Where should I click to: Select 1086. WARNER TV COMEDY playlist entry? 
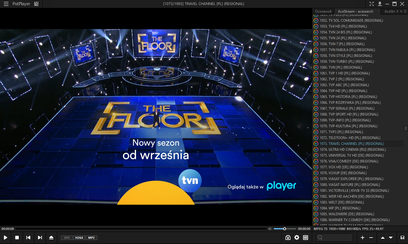coord(358,220)
